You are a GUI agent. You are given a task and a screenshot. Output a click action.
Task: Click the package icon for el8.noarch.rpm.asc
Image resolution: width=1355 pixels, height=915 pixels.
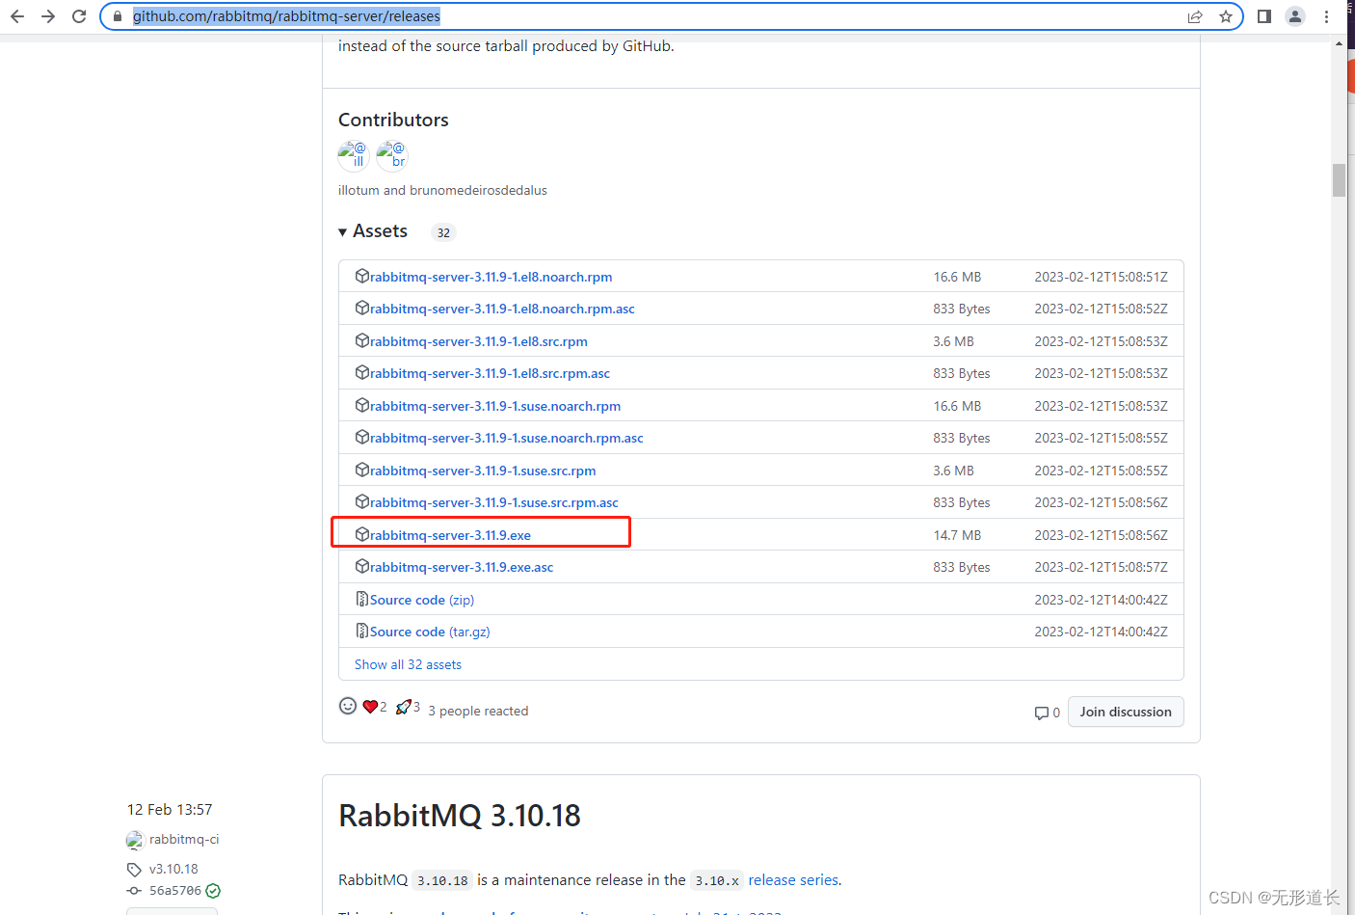pyautogui.click(x=362, y=309)
